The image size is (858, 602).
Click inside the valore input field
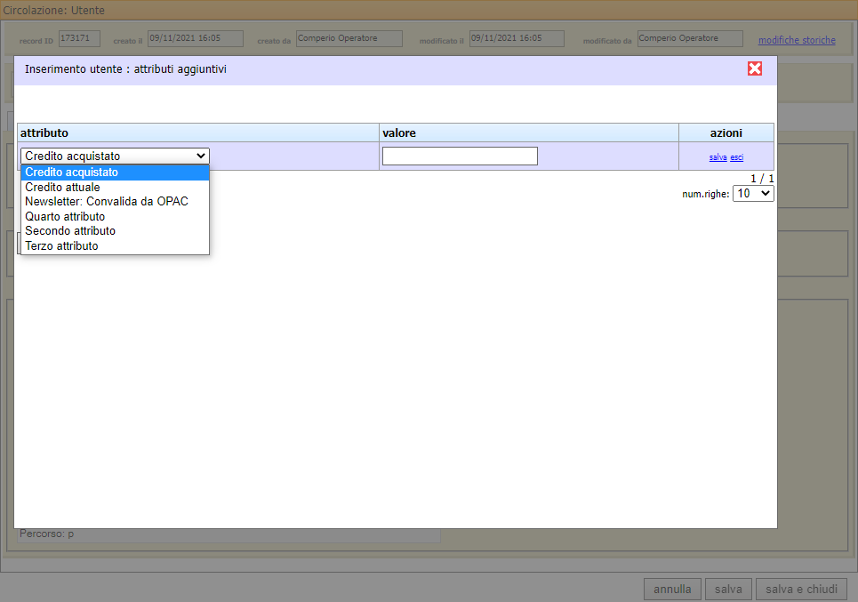[x=460, y=156]
